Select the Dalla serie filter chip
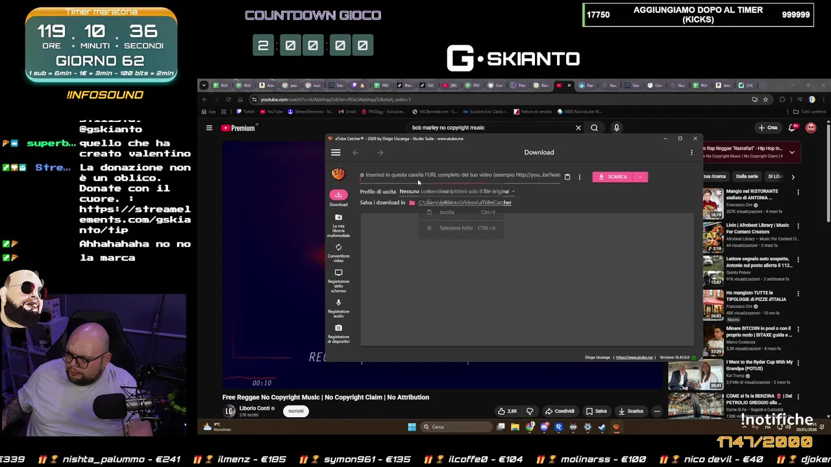Image resolution: width=831 pixels, height=467 pixels. 747,176
